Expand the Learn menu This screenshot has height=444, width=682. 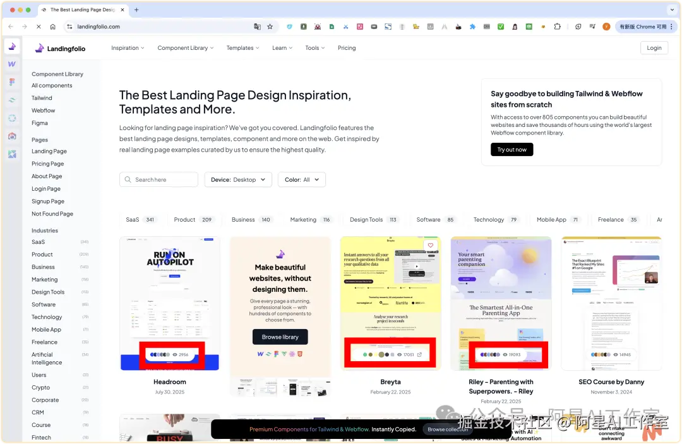(x=282, y=48)
